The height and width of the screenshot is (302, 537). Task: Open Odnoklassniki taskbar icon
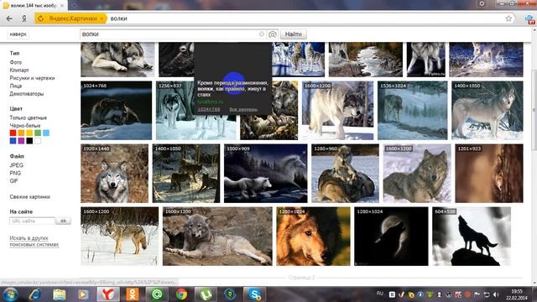tap(133, 294)
